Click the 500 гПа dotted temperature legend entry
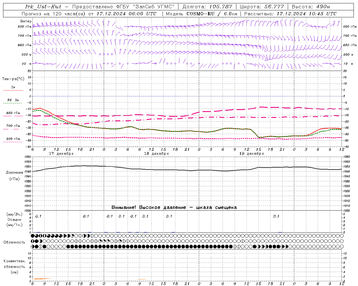Viewport: 358px width, 286px height. click(x=13, y=140)
